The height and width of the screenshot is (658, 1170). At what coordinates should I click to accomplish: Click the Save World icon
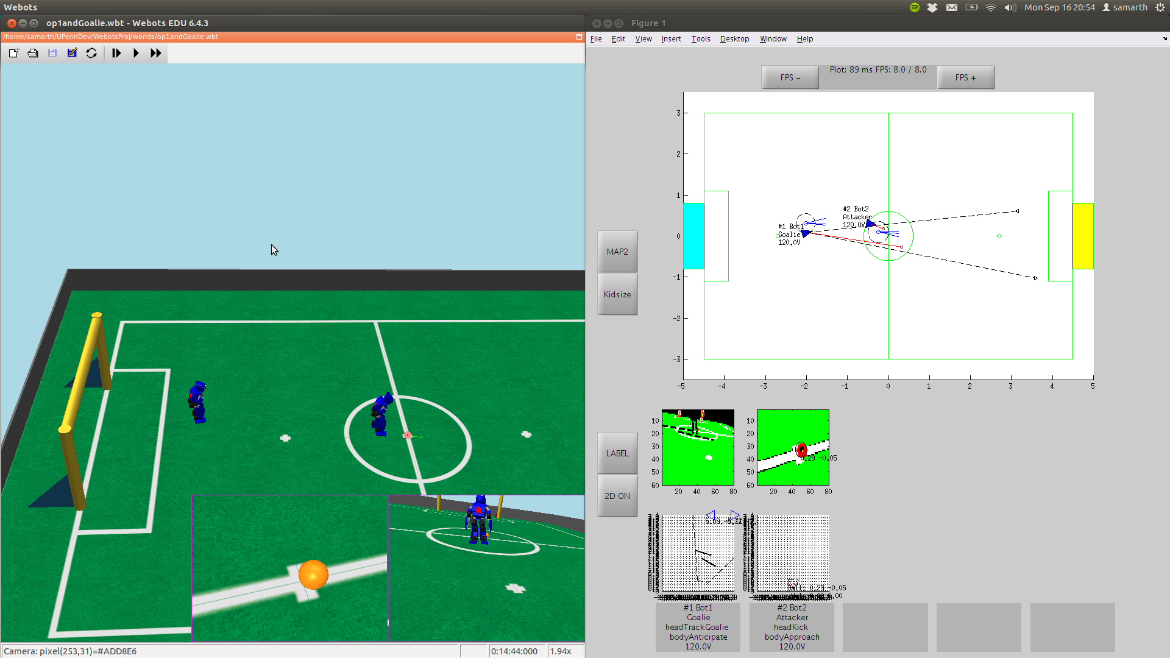52,53
